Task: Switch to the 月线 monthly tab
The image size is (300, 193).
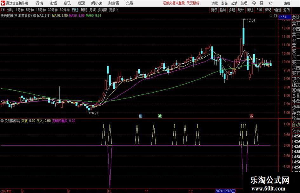Action: pos(93,10)
